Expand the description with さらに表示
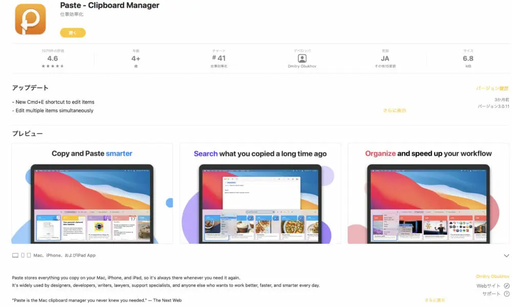This screenshot has width=512, height=307. [x=435, y=300]
